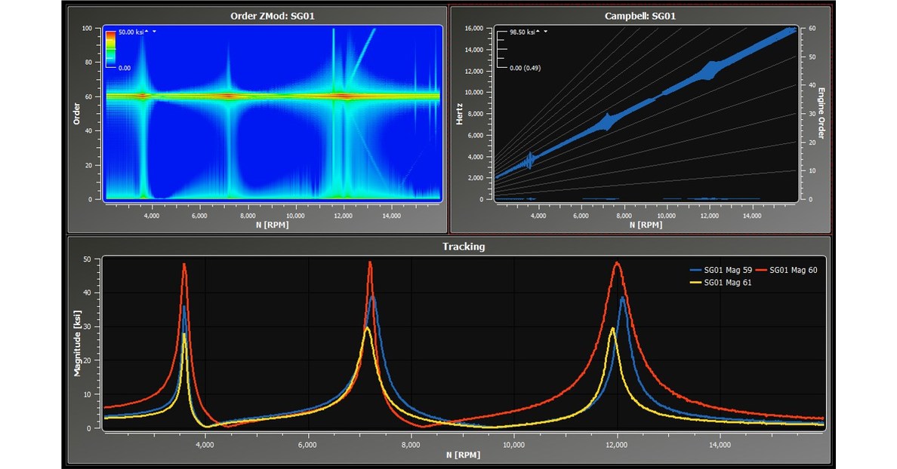Screen dimensions: 897x469
Task: Click the Magnitude [ksi] axis label
Action: click(79, 342)
